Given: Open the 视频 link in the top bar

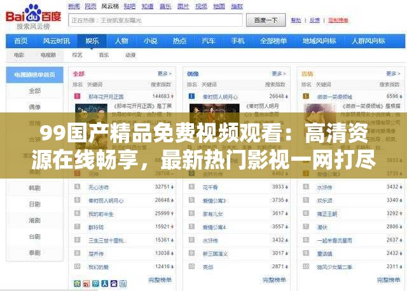Looking at the screenshot, I should click(201, 6).
